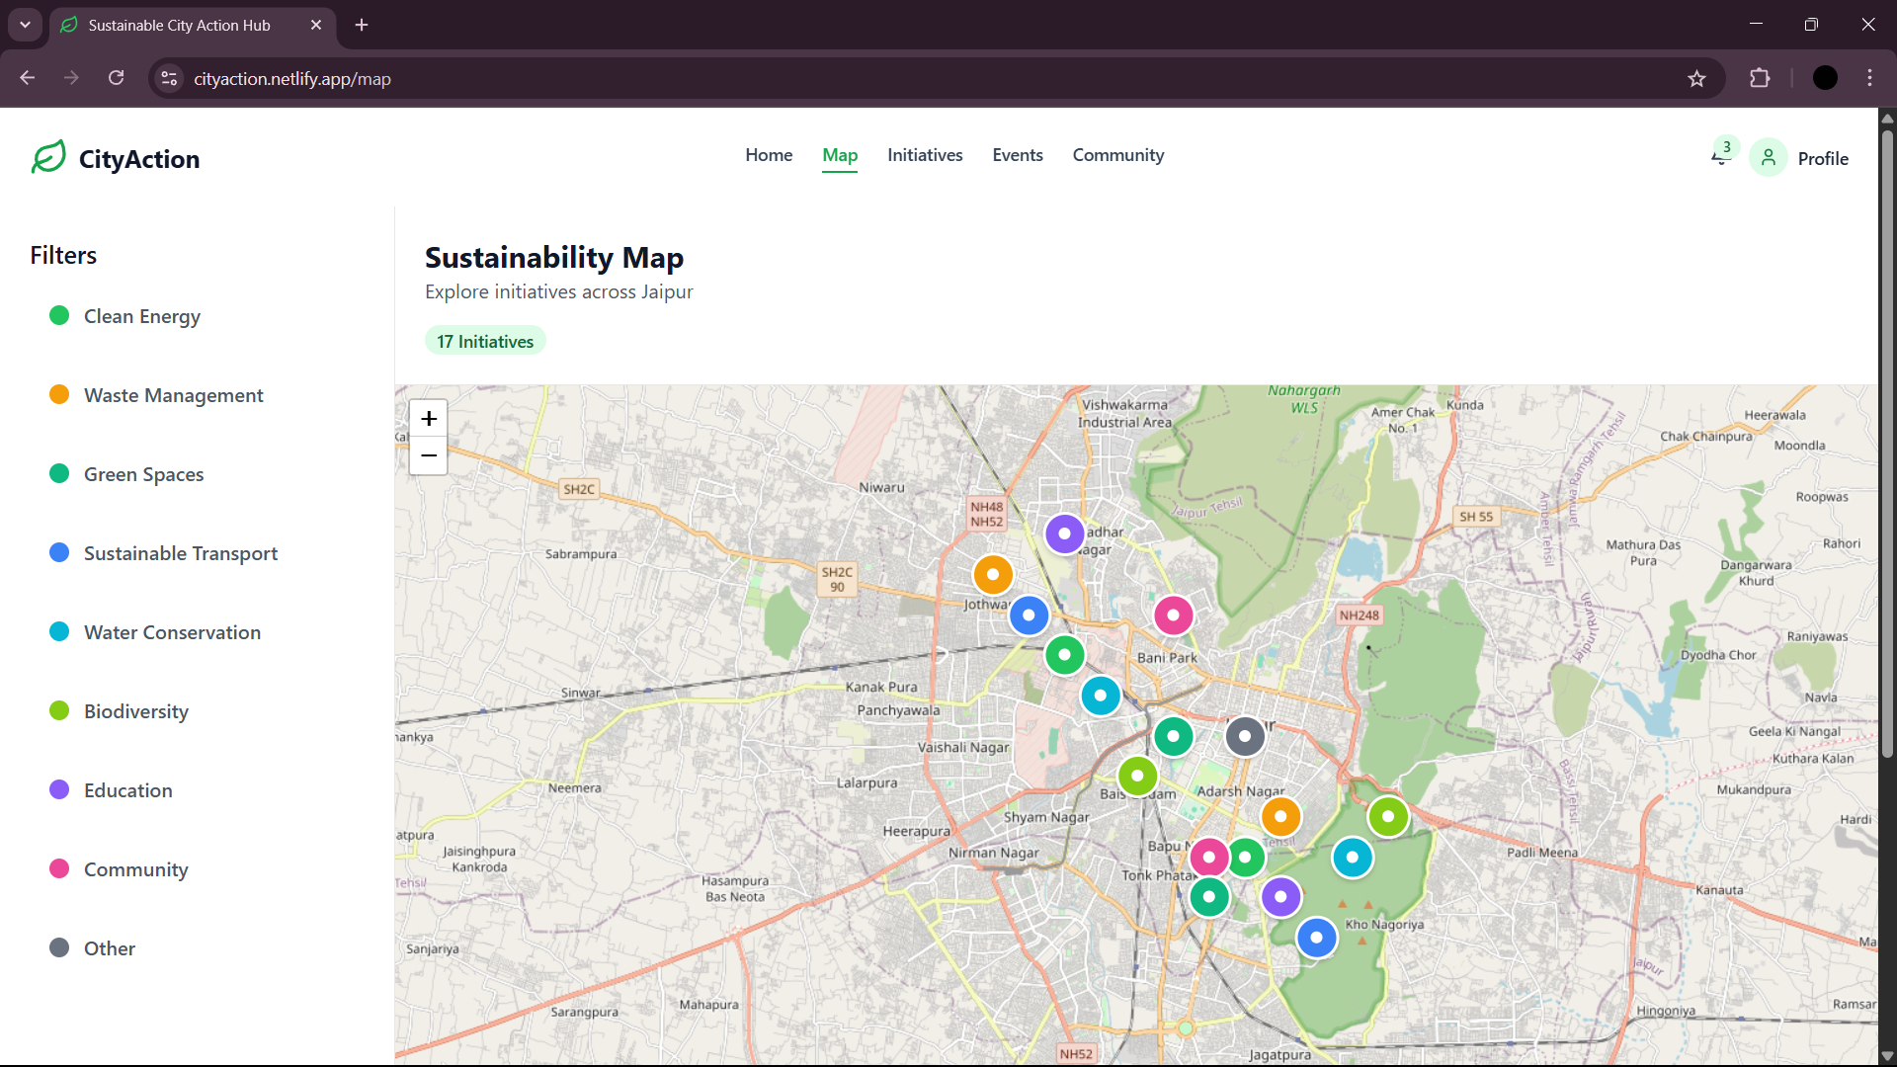Toggle the Waste Management filter
The width and height of the screenshot is (1897, 1067).
tap(173, 395)
